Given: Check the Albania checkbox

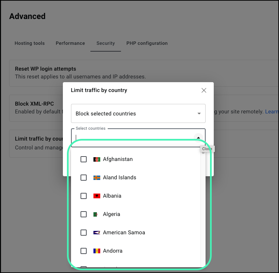Looking at the screenshot, I should 84,196.
